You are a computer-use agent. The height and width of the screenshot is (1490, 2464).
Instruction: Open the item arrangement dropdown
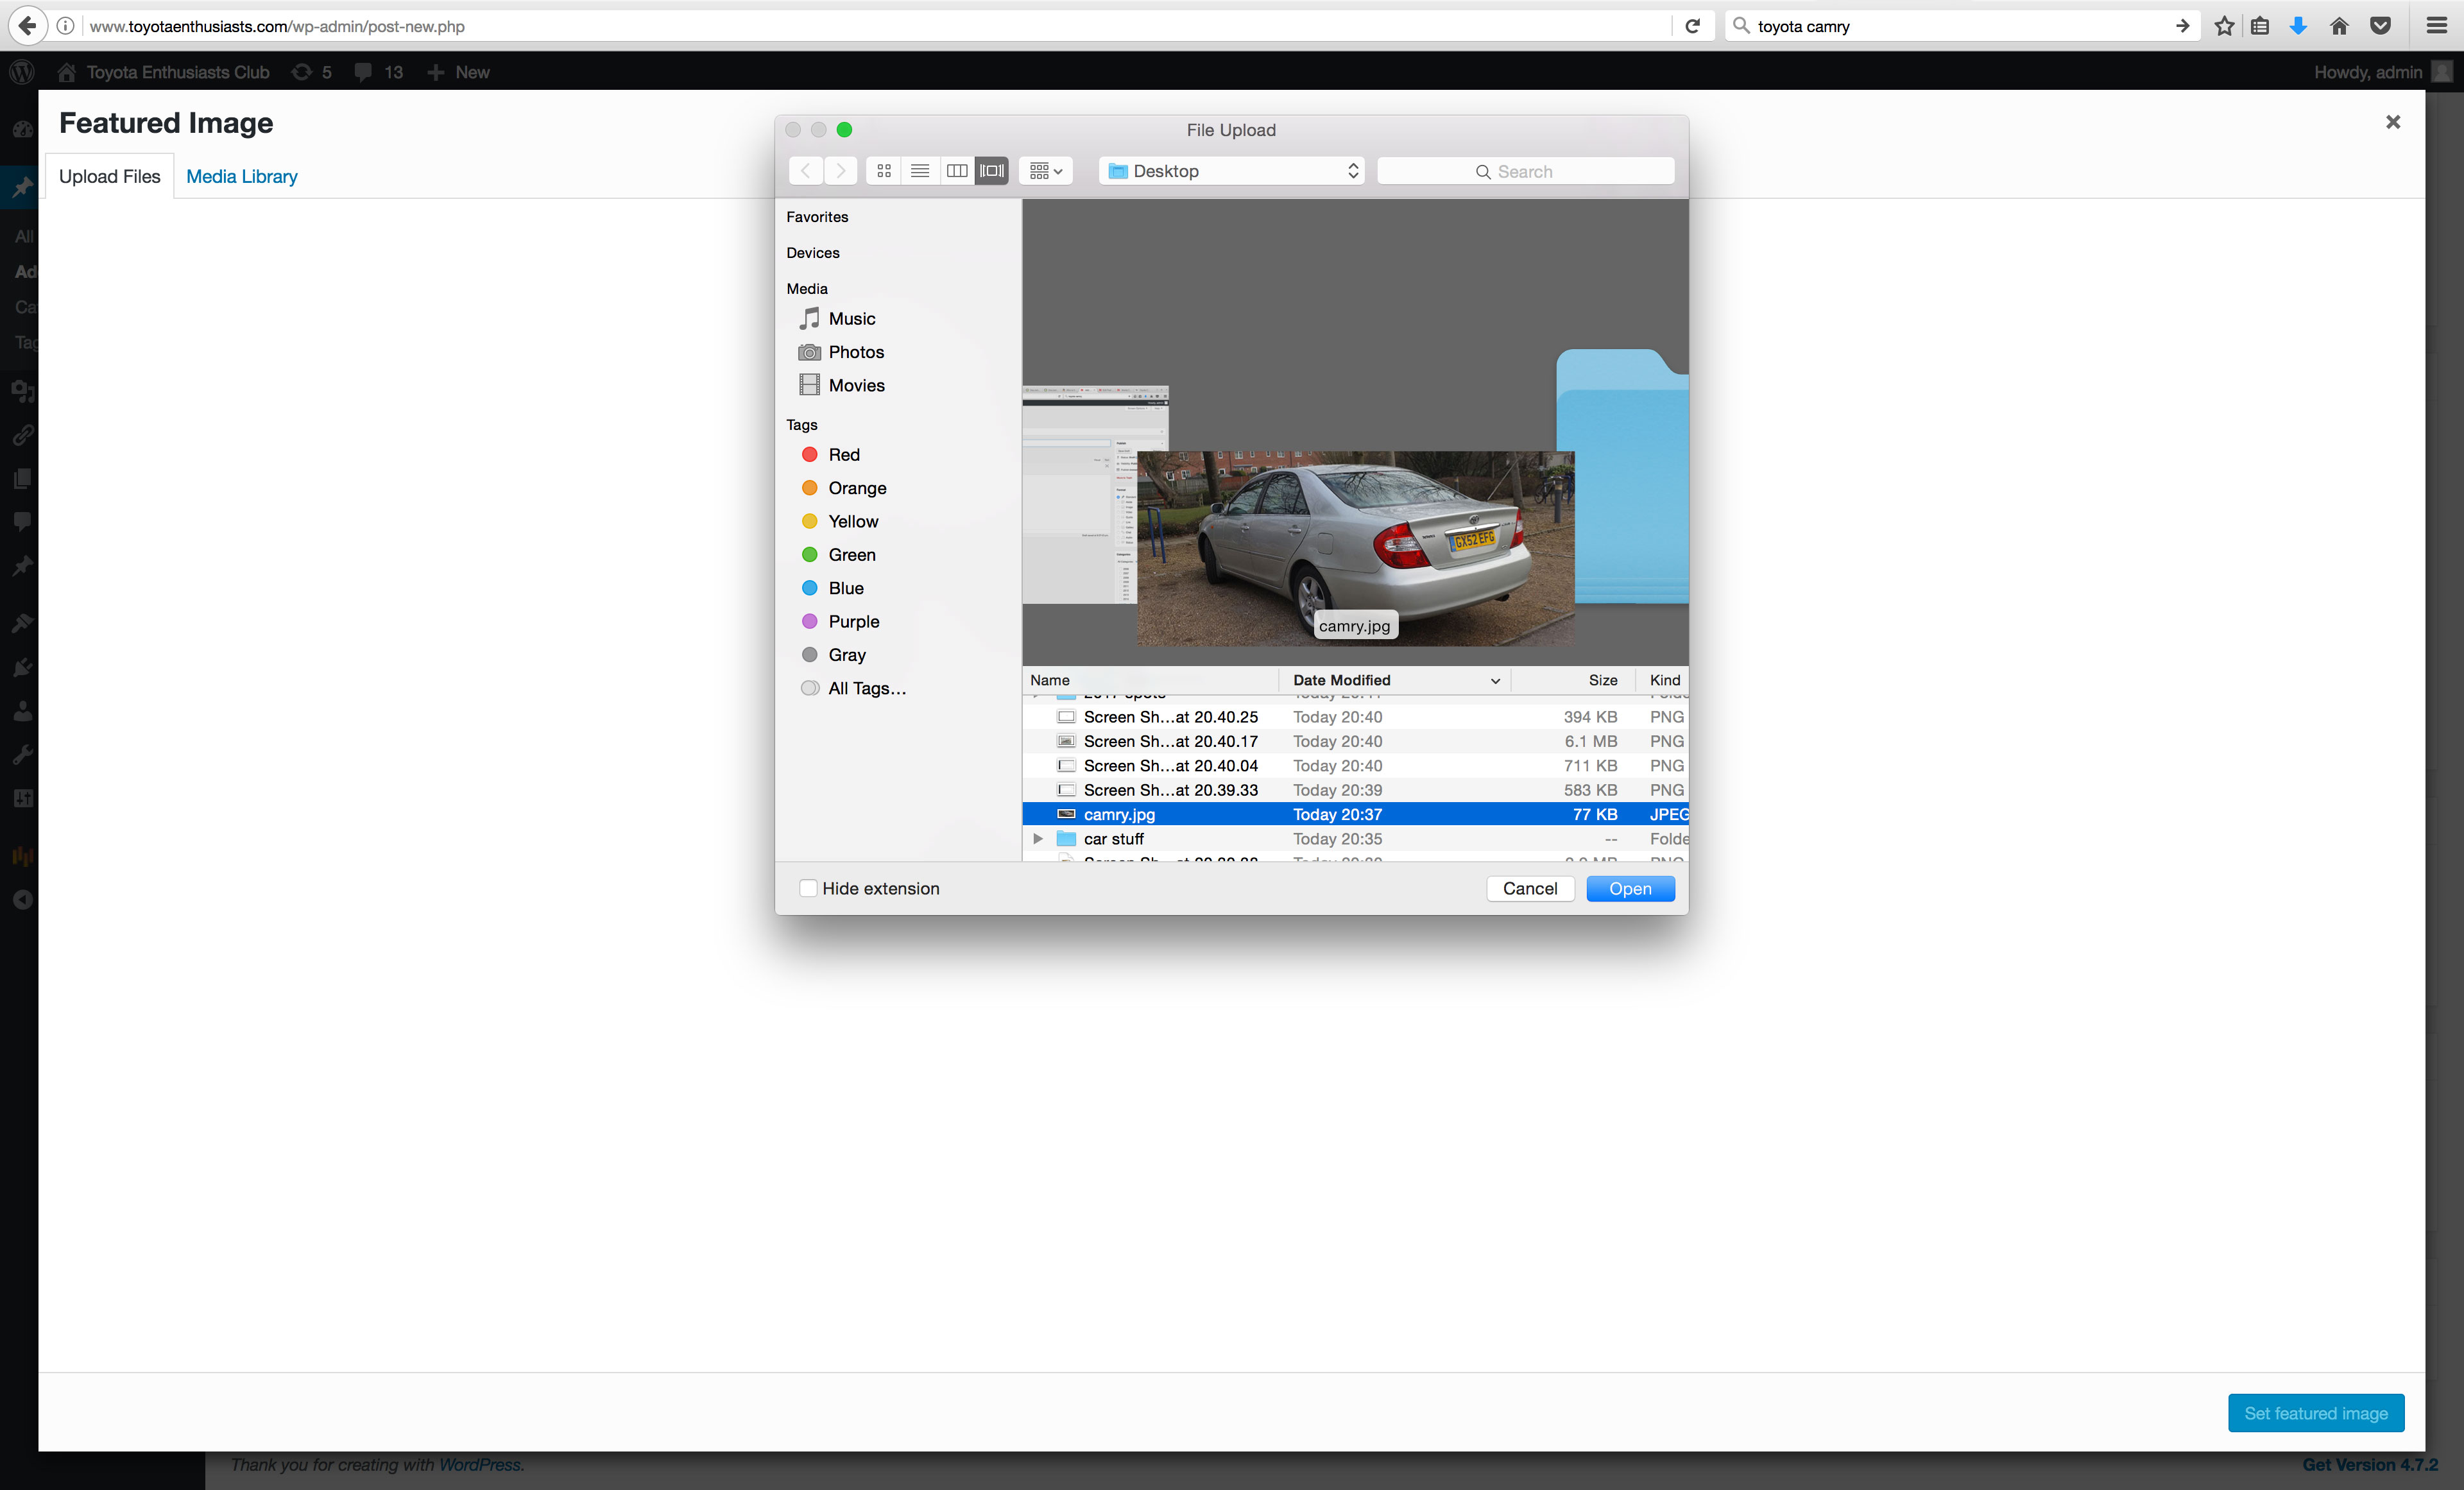[1046, 171]
